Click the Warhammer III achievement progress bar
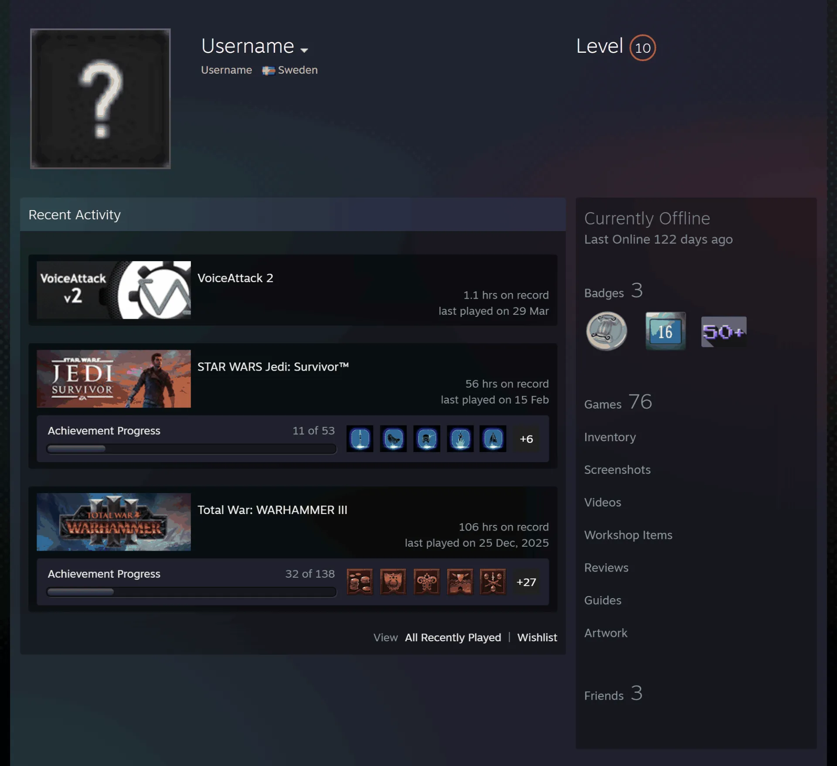The width and height of the screenshot is (837, 766). click(x=191, y=592)
